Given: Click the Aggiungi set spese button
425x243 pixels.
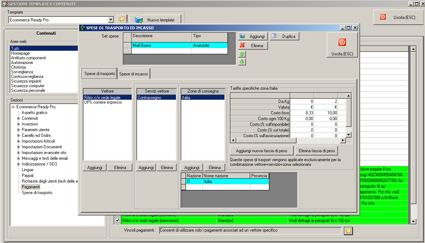Looking at the screenshot, I should coord(253,36).
